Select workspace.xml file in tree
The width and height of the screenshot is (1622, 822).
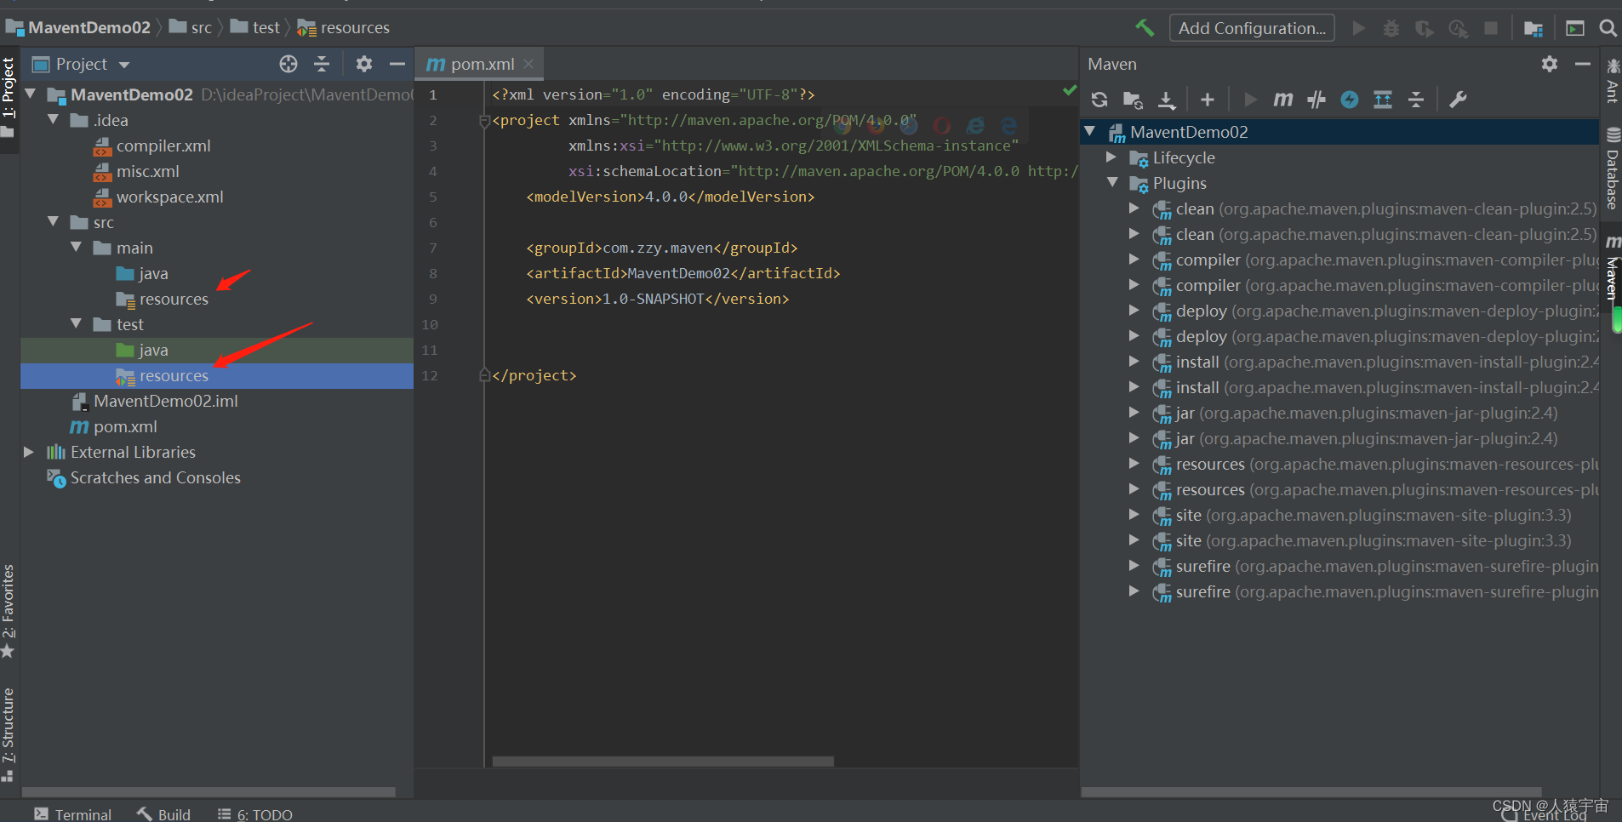(x=169, y=197)
